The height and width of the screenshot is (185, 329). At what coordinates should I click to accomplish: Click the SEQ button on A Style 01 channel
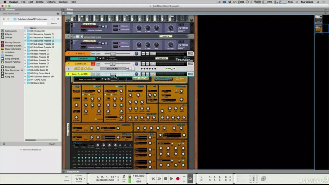click(143, 54)
